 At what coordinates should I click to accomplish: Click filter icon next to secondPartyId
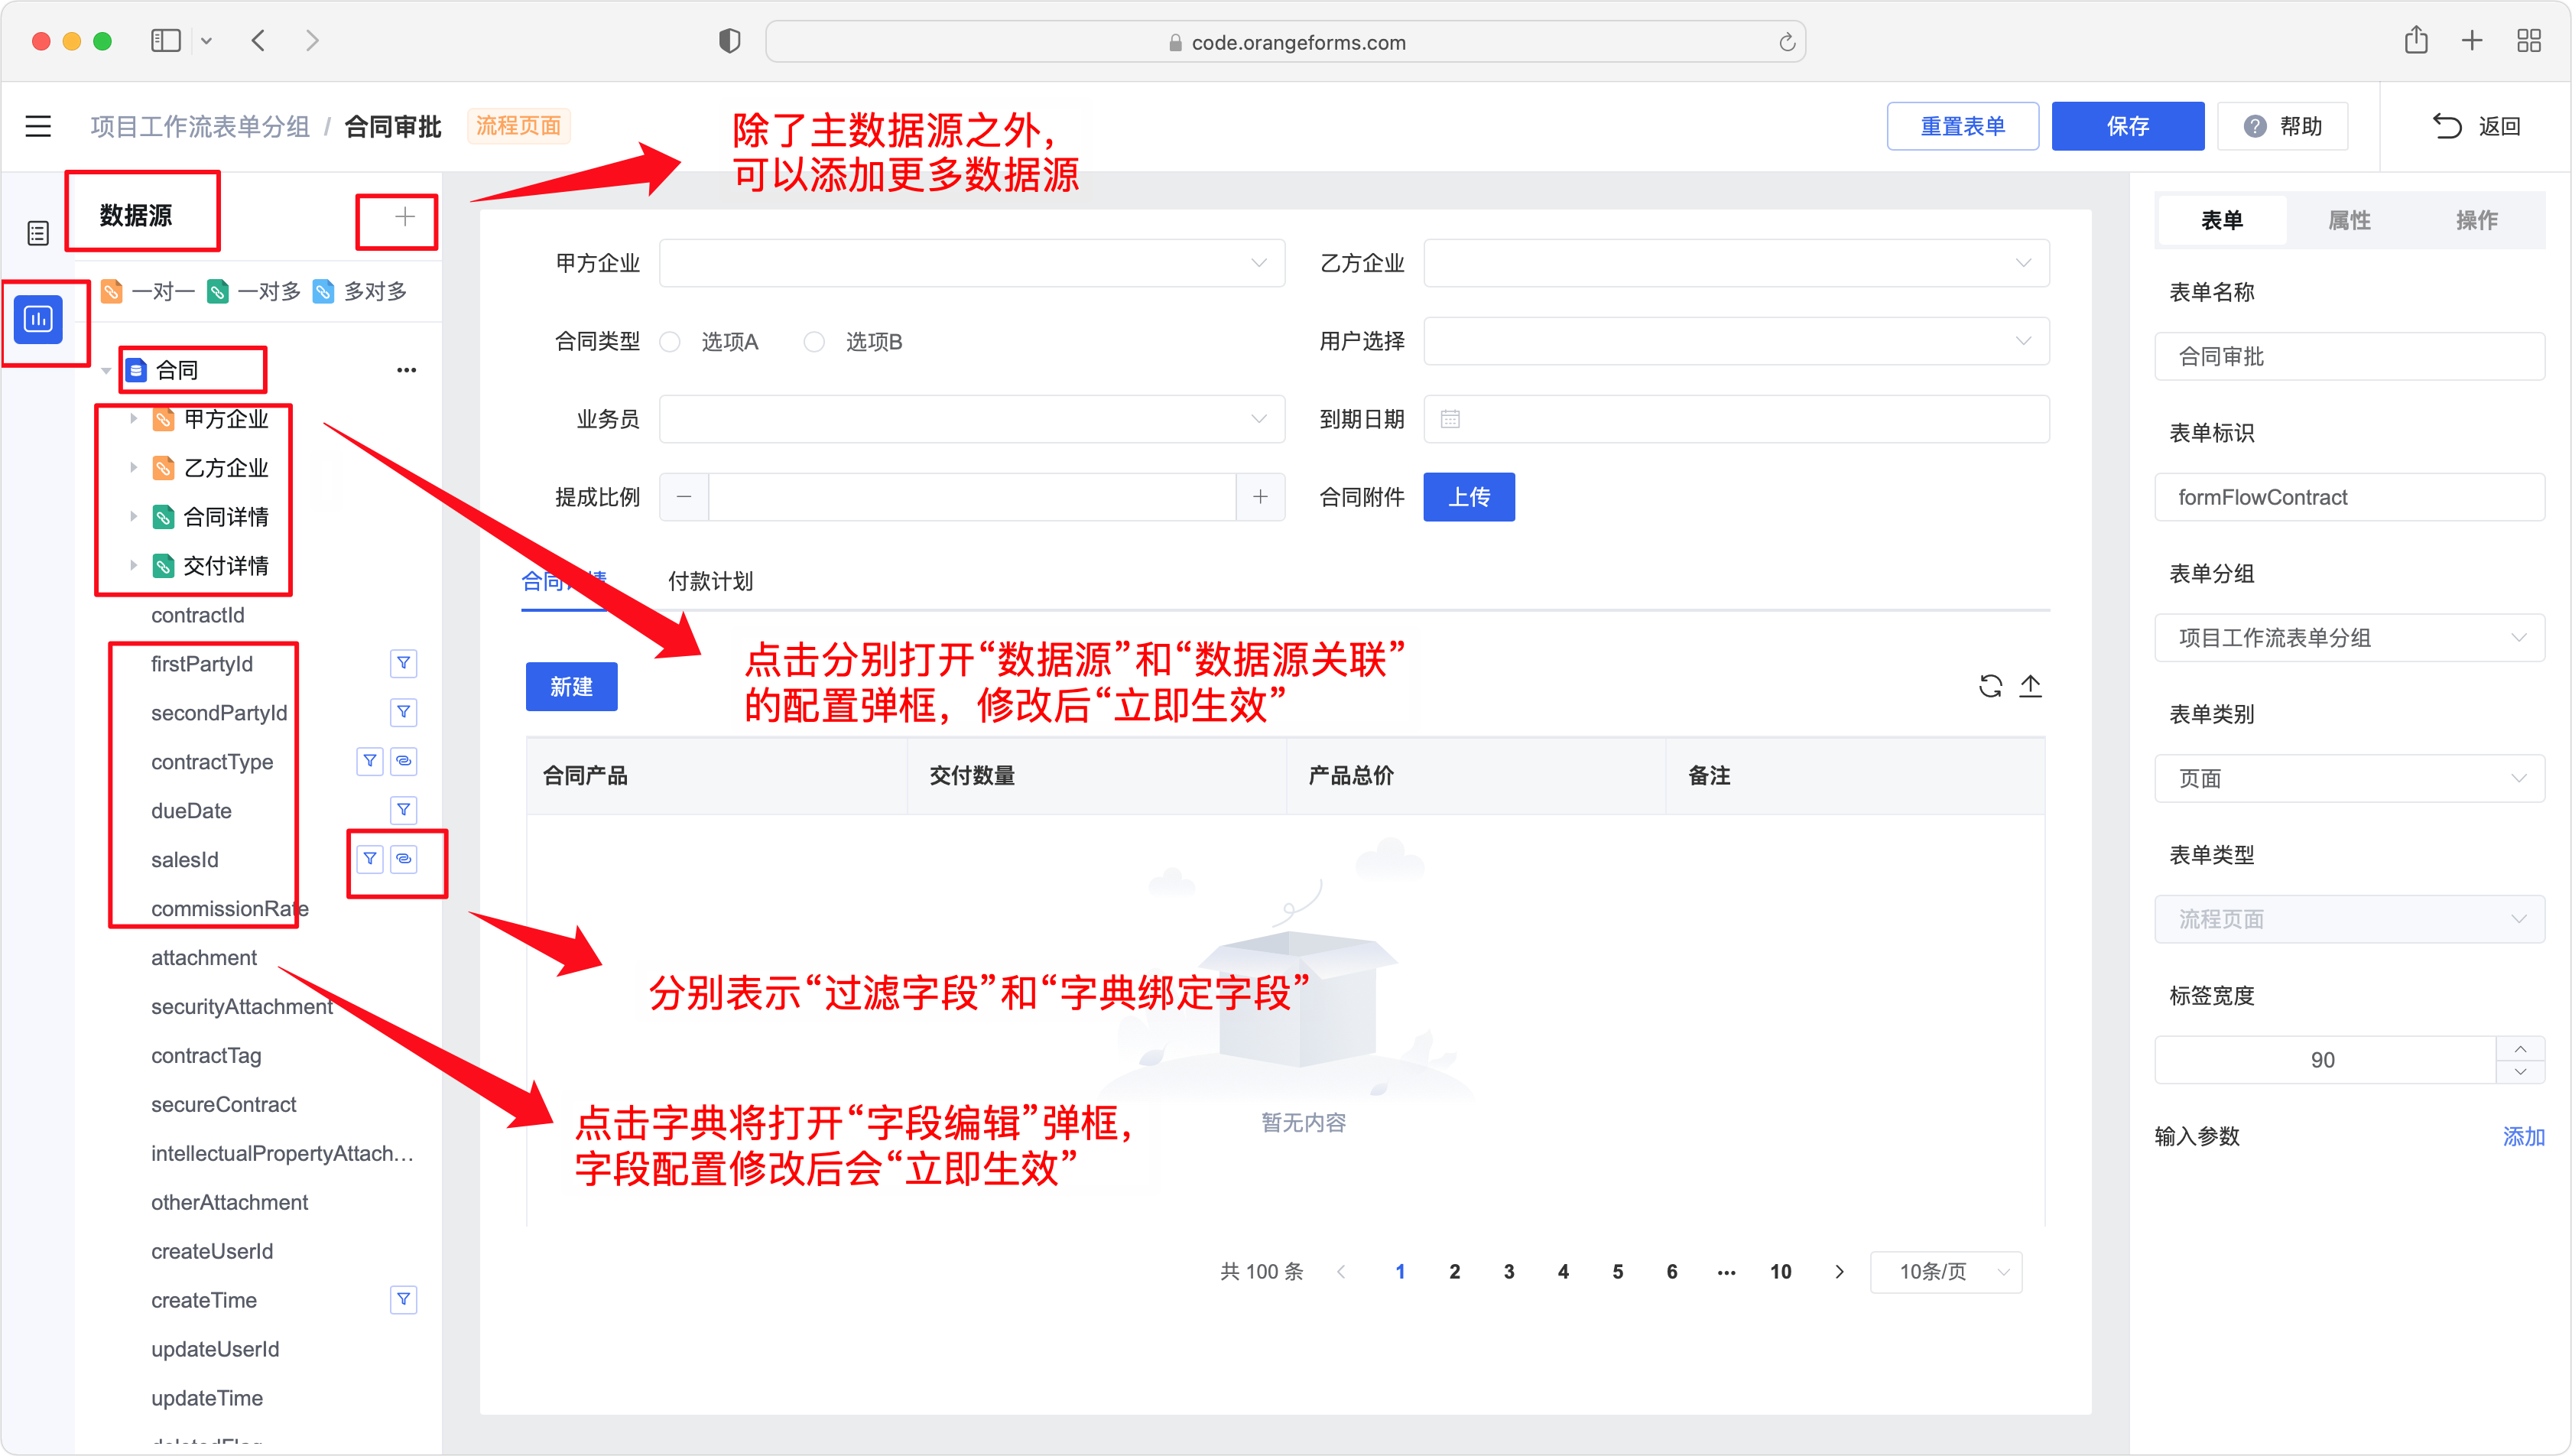pos(403,712)
